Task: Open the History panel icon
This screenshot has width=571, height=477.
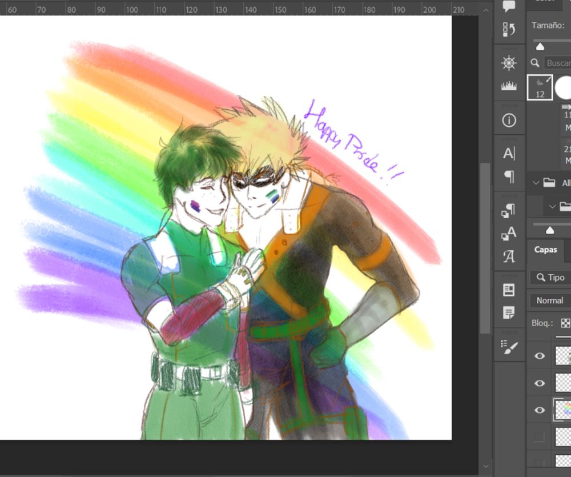Action: (x=509, y=30)
